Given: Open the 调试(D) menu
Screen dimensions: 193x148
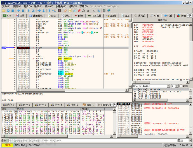Looking at the screenshot, I should pyautogui.click(x=27, y=6).
